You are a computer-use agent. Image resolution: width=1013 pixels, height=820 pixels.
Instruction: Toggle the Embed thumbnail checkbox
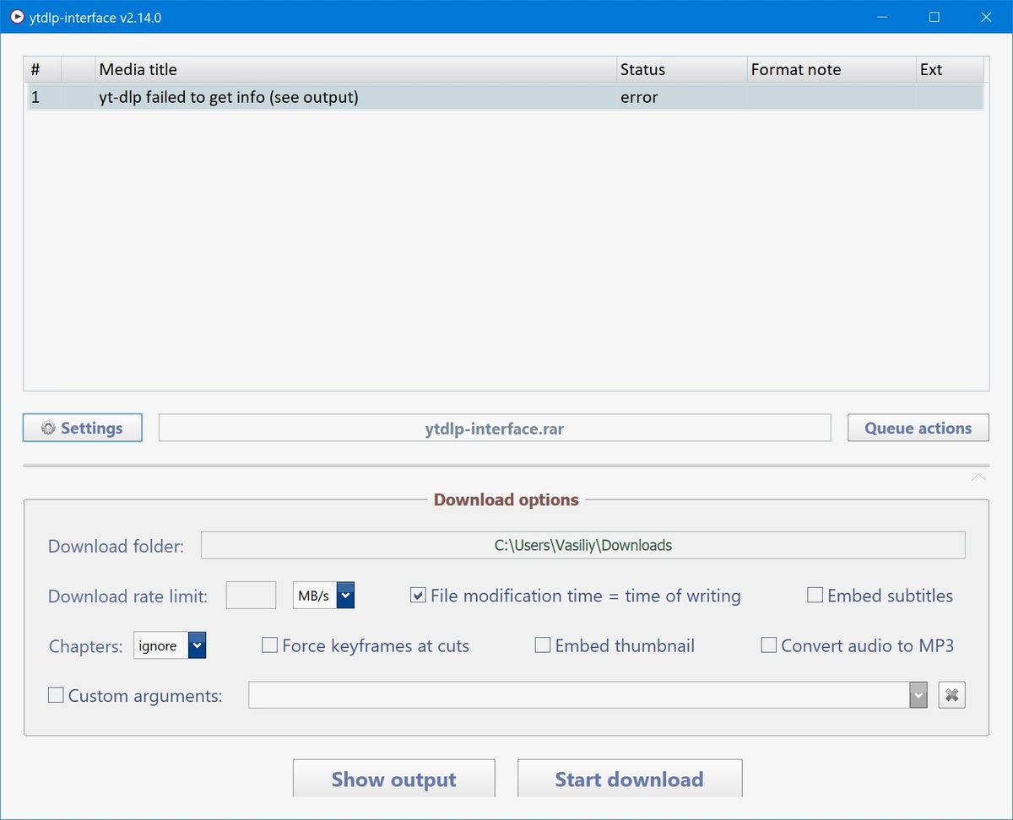coord(543,646)
